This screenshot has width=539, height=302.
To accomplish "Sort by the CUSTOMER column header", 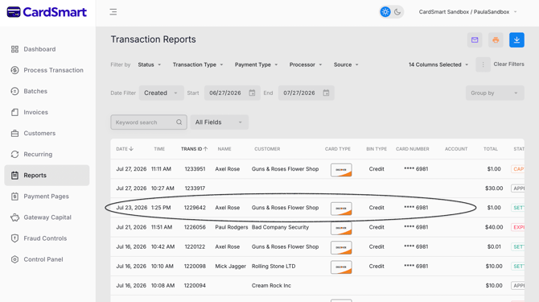I will point(267,149).
